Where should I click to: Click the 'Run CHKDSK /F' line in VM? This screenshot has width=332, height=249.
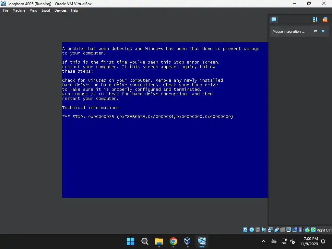[137, 94]
